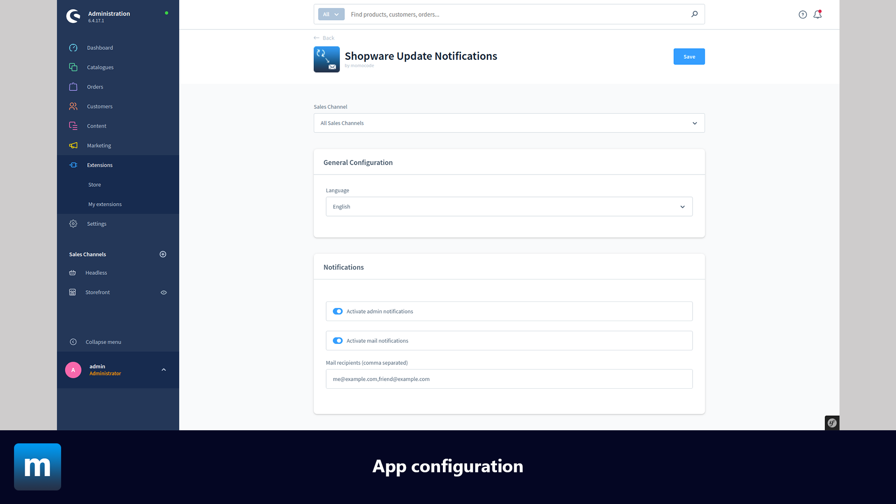The image size is (896, 504).
Task: Click the Extensions navigation icon
Action: [73, 165]
